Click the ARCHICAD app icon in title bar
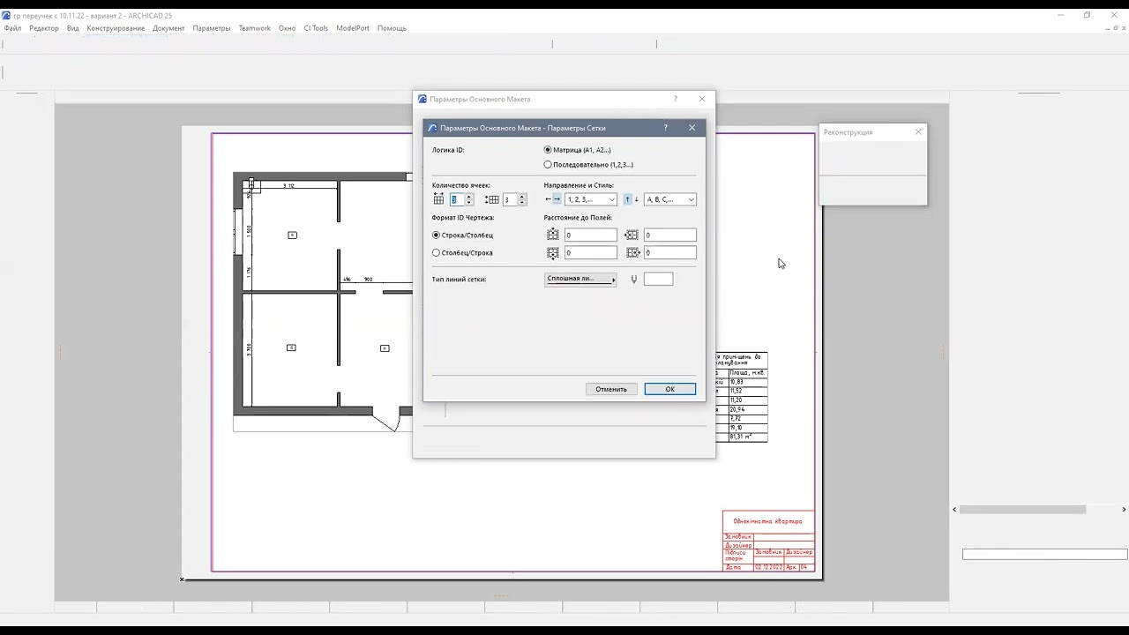The image size is (1129, 635). coord(7,16)
